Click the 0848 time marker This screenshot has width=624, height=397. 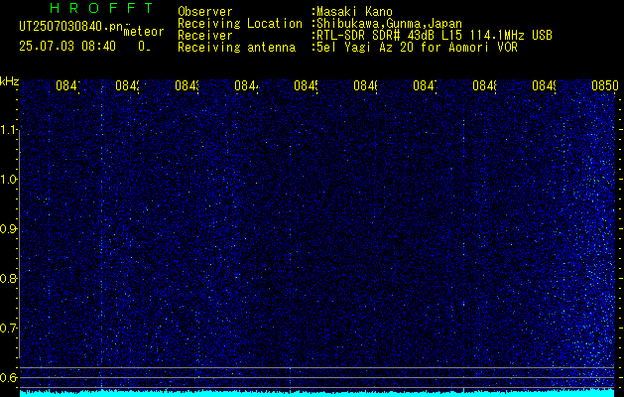tap(485, 85)
